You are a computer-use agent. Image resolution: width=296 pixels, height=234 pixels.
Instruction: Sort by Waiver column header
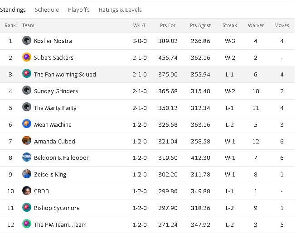(x=256, y=25)
